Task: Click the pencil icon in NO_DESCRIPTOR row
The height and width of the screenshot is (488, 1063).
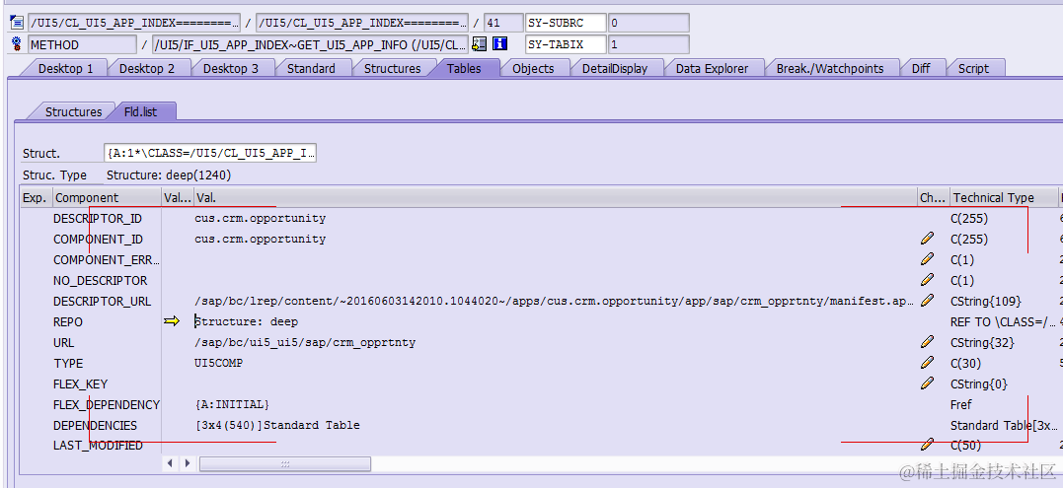Action: pyautogui.click(x=928, y=280)
